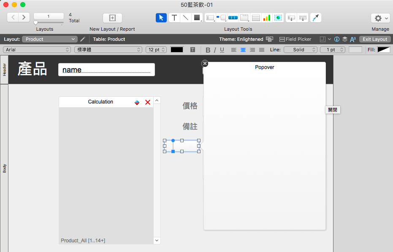Select the Button Bar tool

coord(233,18)
